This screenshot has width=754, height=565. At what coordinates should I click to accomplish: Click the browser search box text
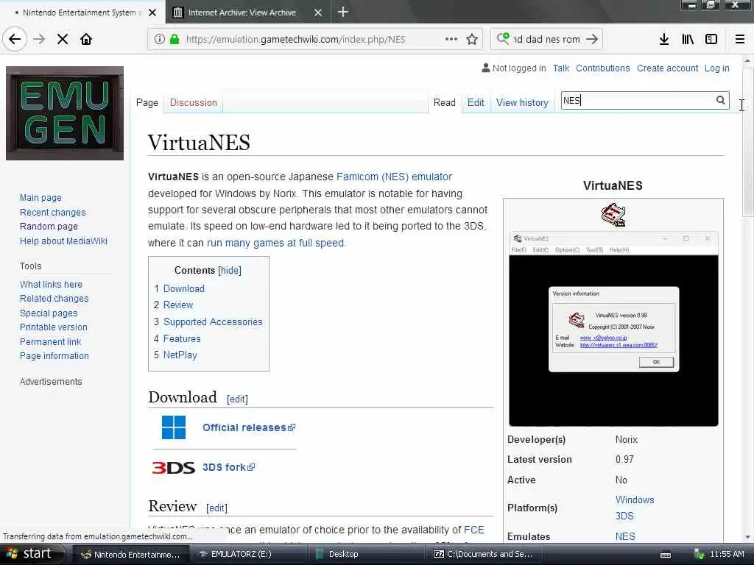[x=547, y=40]
